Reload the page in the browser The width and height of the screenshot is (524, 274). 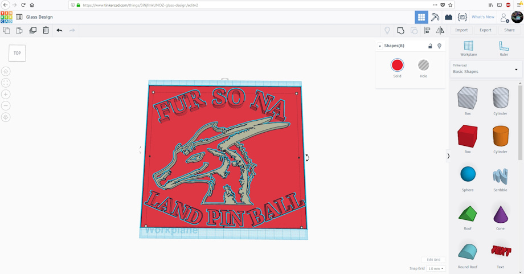[23, 5]
